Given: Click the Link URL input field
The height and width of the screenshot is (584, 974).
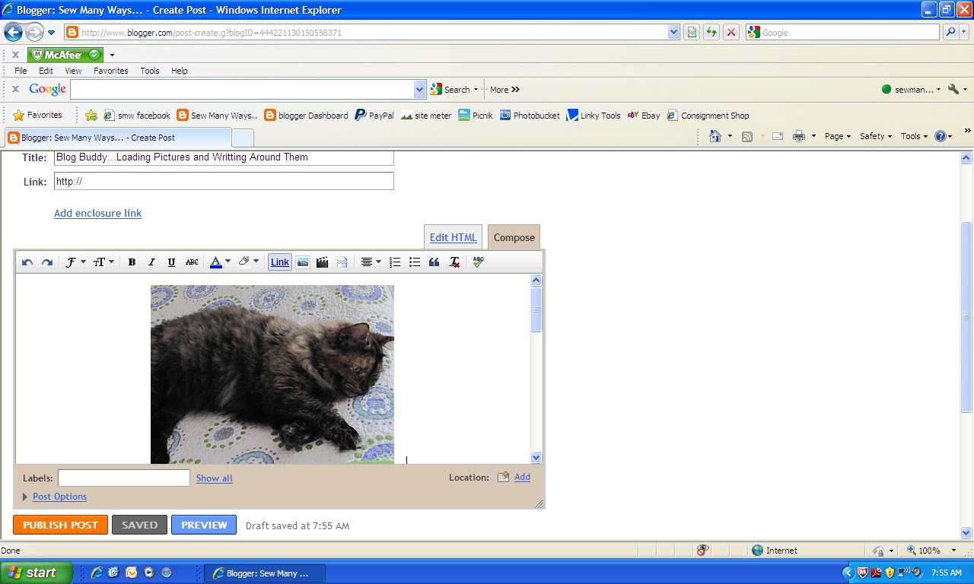Looking at the screenshot, I should click(224, 181).
